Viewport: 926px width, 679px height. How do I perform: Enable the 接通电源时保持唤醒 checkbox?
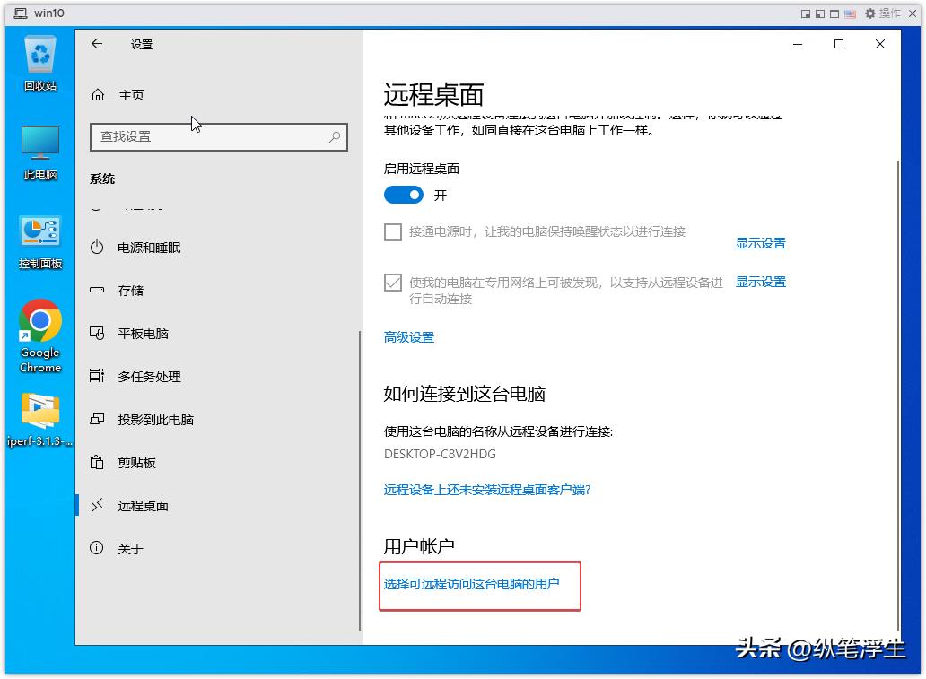pyautogui.click(x=392, y=232)
